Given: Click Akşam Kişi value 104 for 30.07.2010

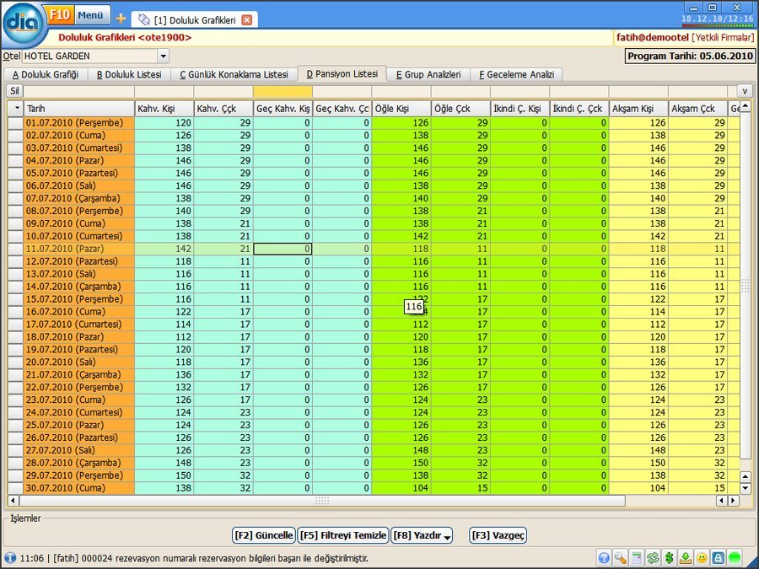Looking at the screenshot, I should (638, 488).
